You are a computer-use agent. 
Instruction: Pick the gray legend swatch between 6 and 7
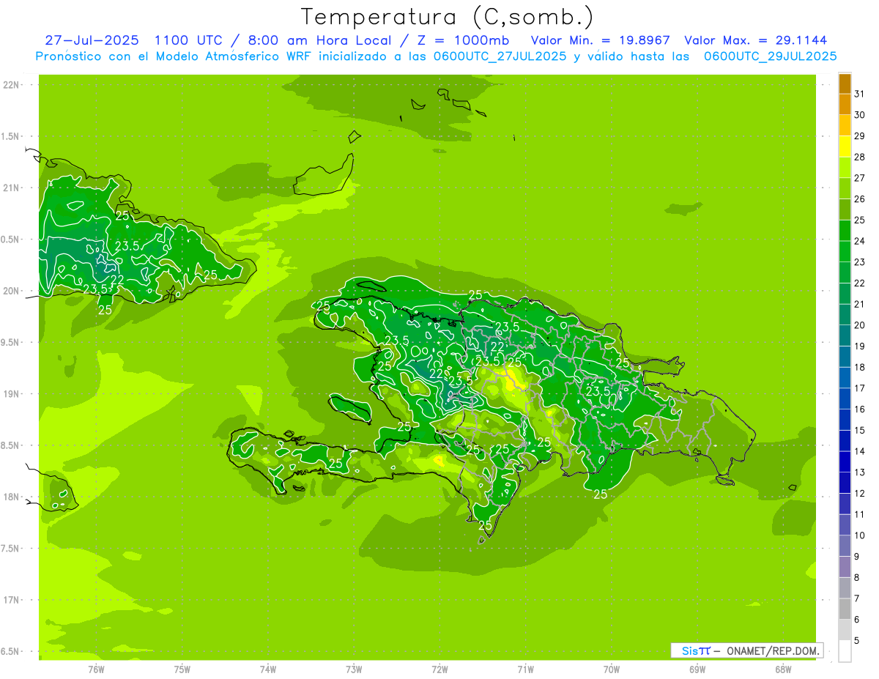[845, 609]
